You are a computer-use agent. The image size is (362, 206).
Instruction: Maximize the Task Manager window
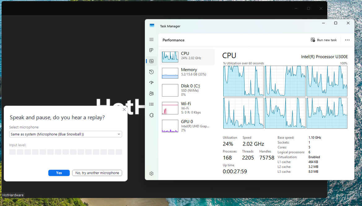pos(336,23)
